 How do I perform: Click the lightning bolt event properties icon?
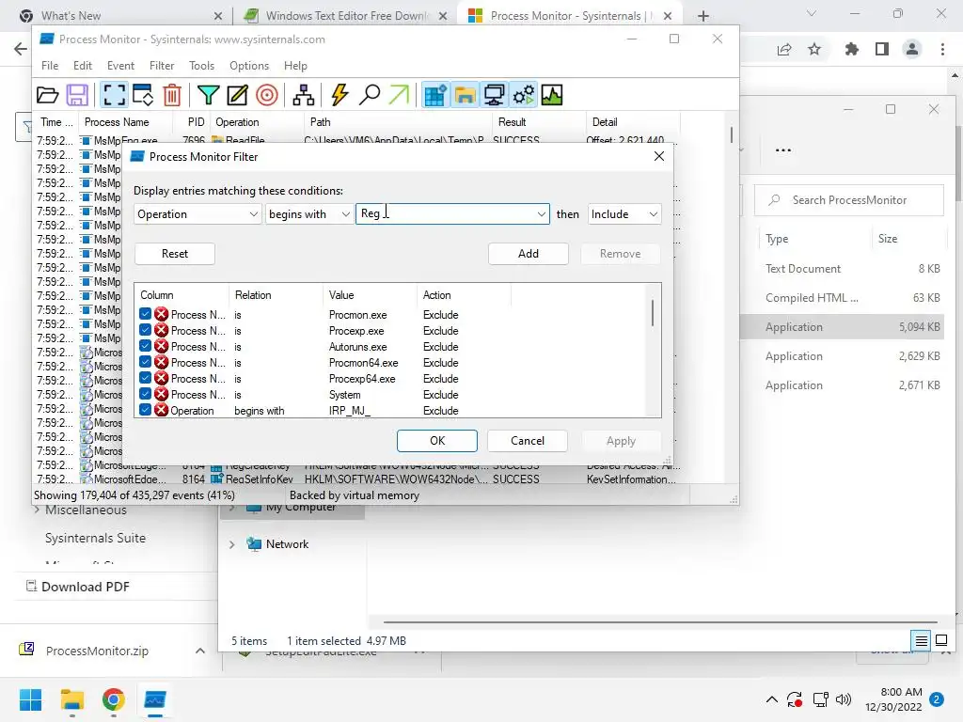click(x=339, y=95)
